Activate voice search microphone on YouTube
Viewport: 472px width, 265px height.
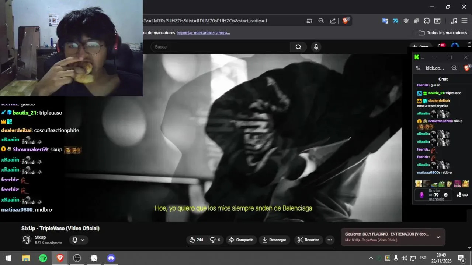pos(316,47)
